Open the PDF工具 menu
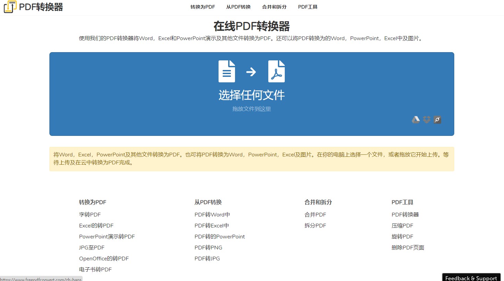504x281 pixels. (308, 7)
